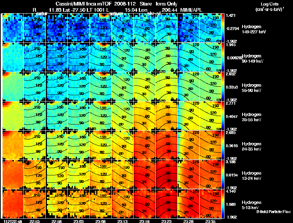Click the color bar beside Hydrogen 13-24 keV

pos(223,175)
